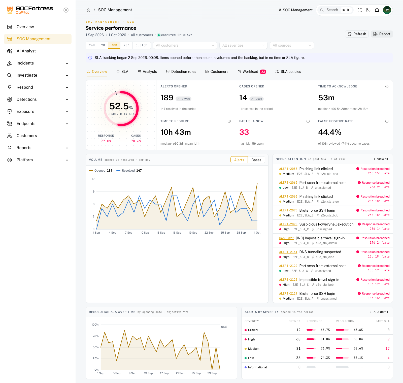This screenshot has height=383, width=403.
Task: Click the home breadcrumb icon
Action: (89, 10)
